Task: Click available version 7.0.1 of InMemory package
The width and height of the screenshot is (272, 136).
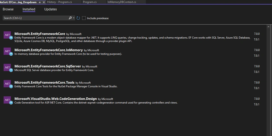Action: pos(257,56)
